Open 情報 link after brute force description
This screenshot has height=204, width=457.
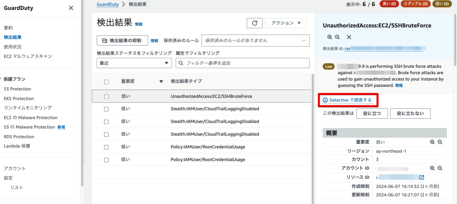[x=399, y=86]
